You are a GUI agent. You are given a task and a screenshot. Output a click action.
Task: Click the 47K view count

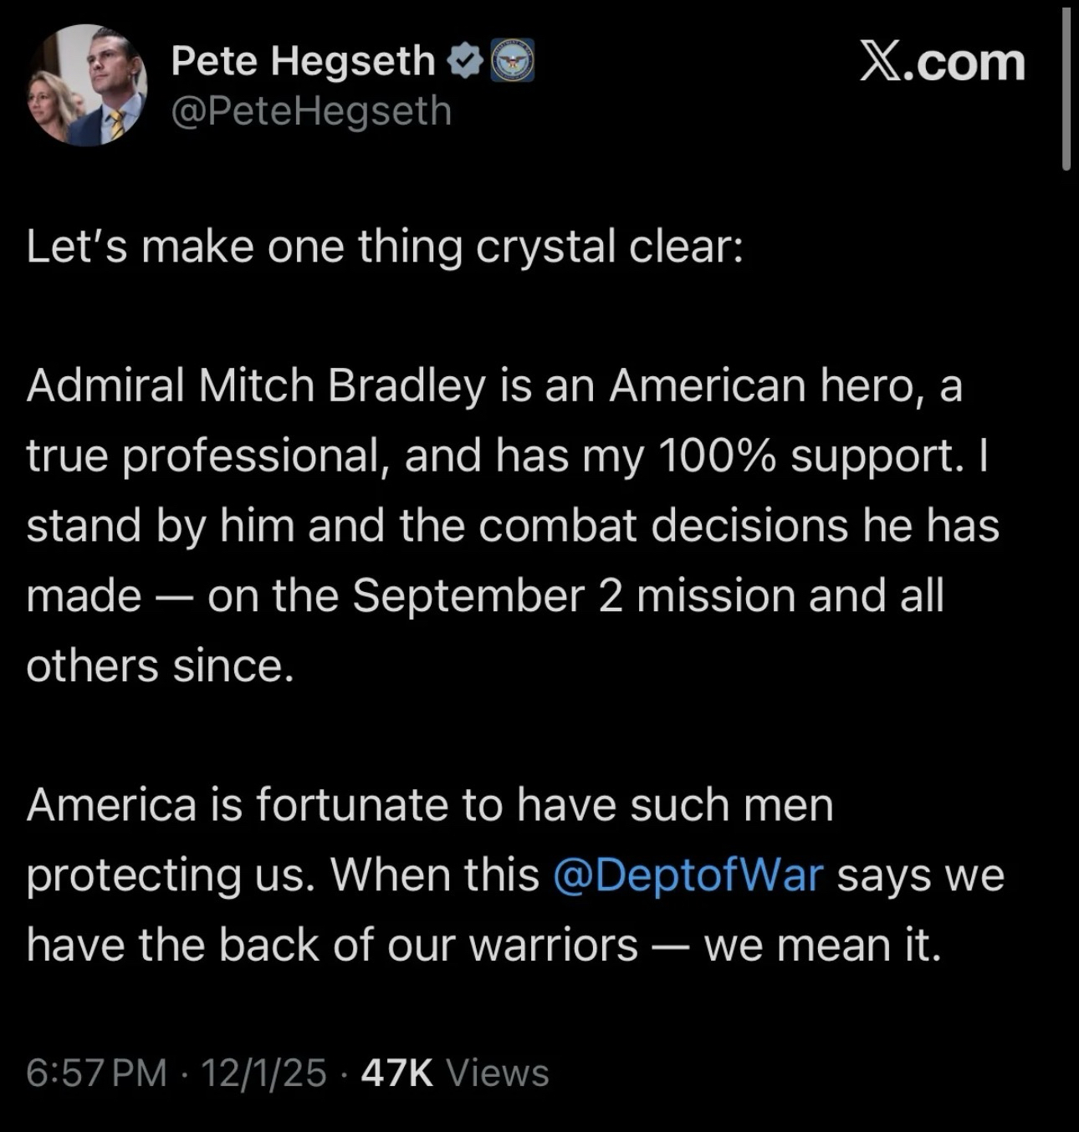click(396, 1073)
